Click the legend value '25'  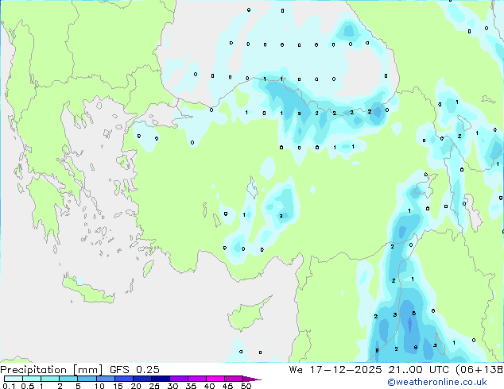(x=154, y=386)
